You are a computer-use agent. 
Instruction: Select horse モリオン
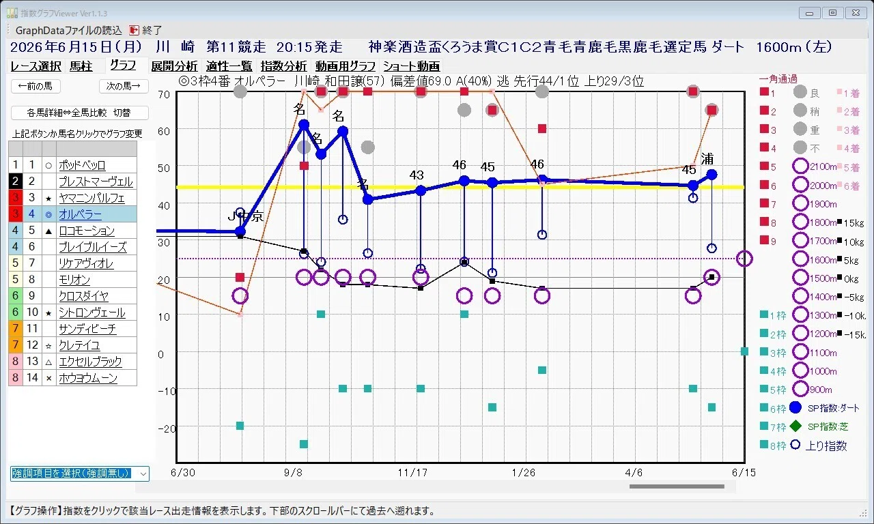[x=74, y=280]
